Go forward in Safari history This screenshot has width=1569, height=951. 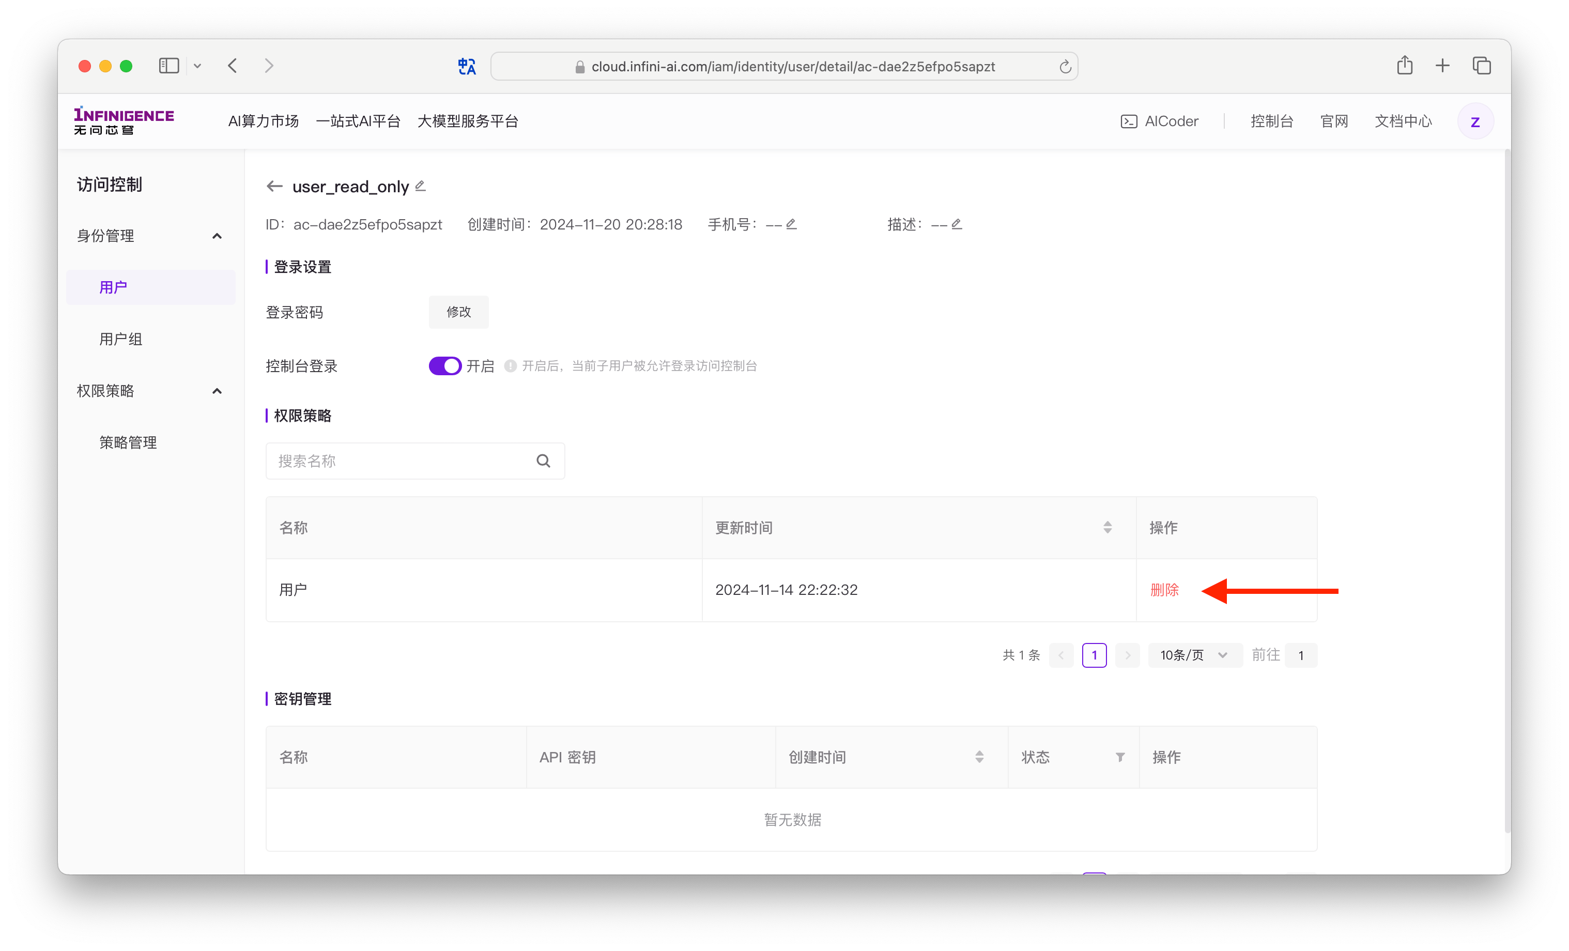269,65
